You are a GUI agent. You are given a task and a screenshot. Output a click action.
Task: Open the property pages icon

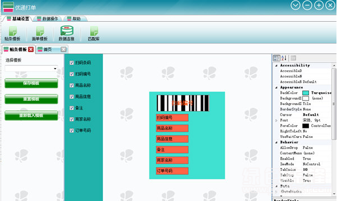click(293, 58)
